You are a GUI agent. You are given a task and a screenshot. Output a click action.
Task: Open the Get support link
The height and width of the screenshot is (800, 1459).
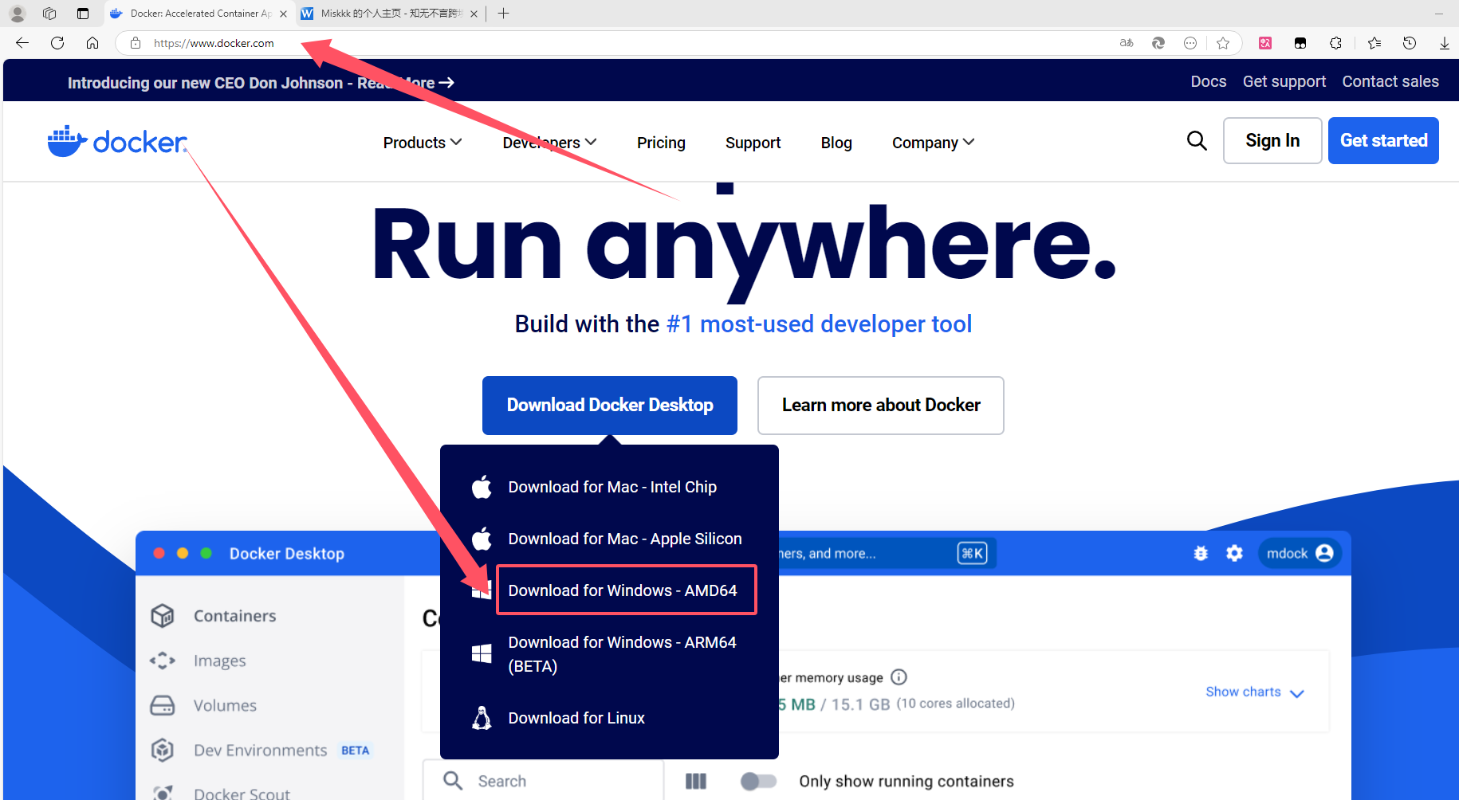1284,81
